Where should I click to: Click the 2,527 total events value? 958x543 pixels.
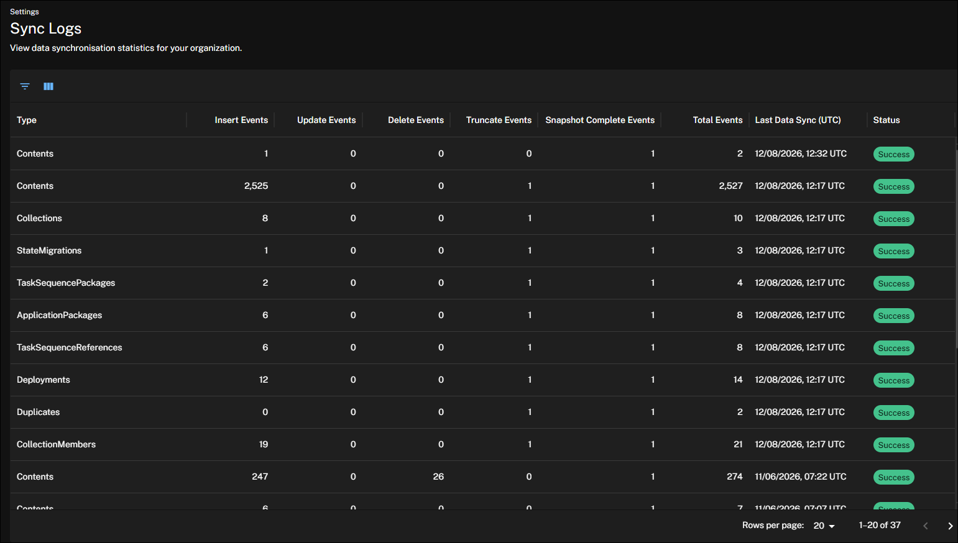730,186
